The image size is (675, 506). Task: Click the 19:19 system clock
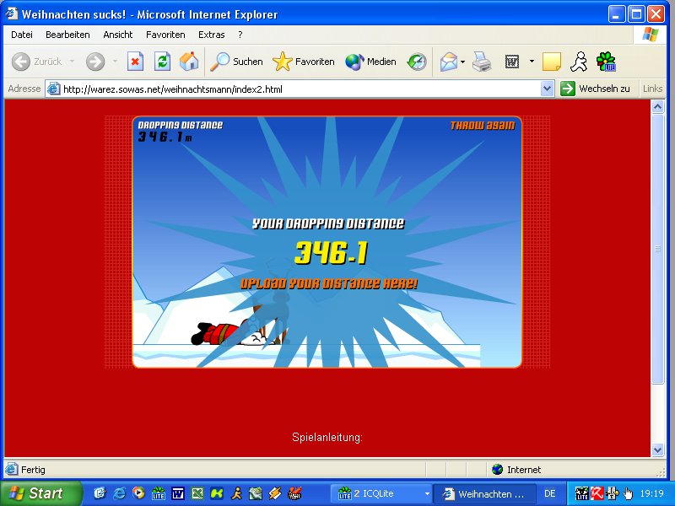coord(651,493)
